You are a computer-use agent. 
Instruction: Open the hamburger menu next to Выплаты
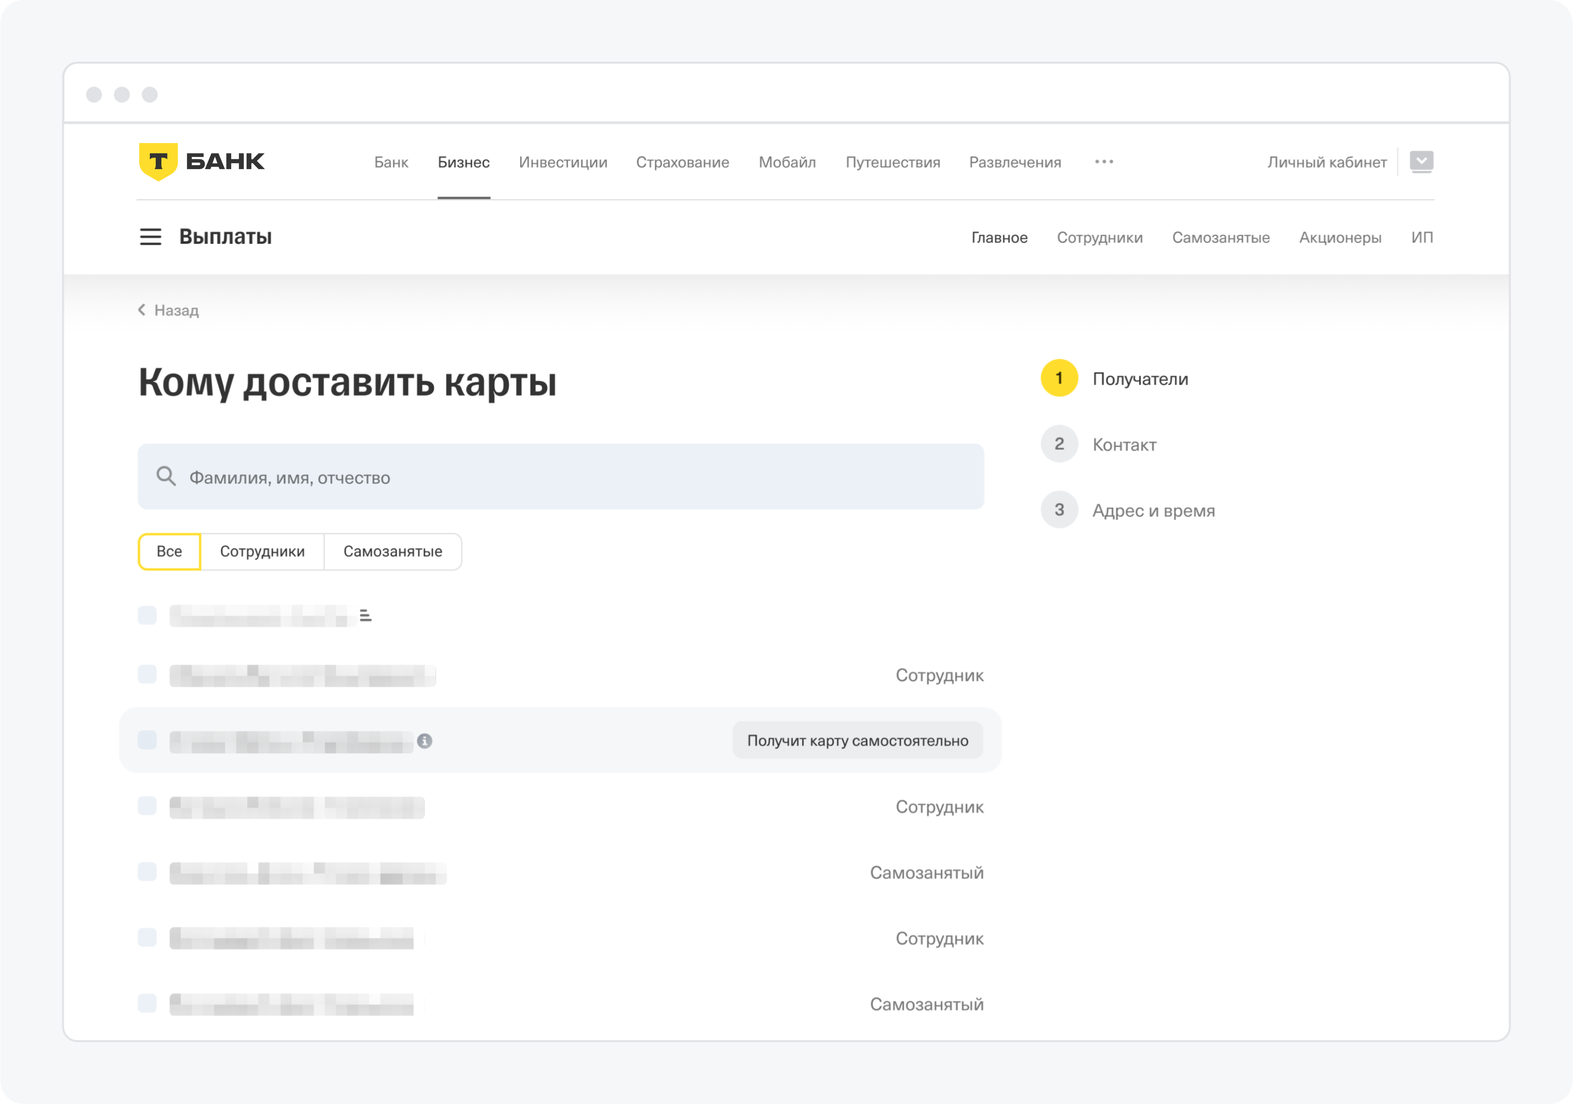[150, 237]
